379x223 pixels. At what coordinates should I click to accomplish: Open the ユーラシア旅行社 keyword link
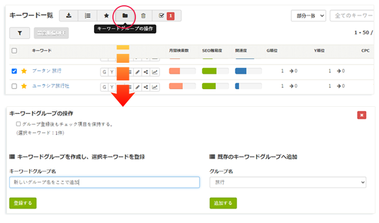[x=51, y=86]
